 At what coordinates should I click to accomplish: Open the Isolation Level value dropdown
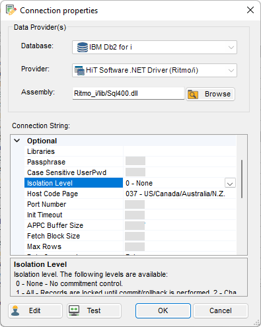click(230, 183)
